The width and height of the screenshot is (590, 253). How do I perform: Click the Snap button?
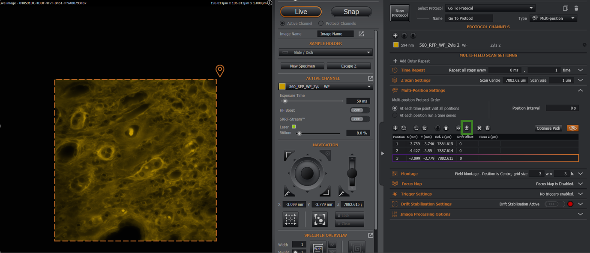351,12
